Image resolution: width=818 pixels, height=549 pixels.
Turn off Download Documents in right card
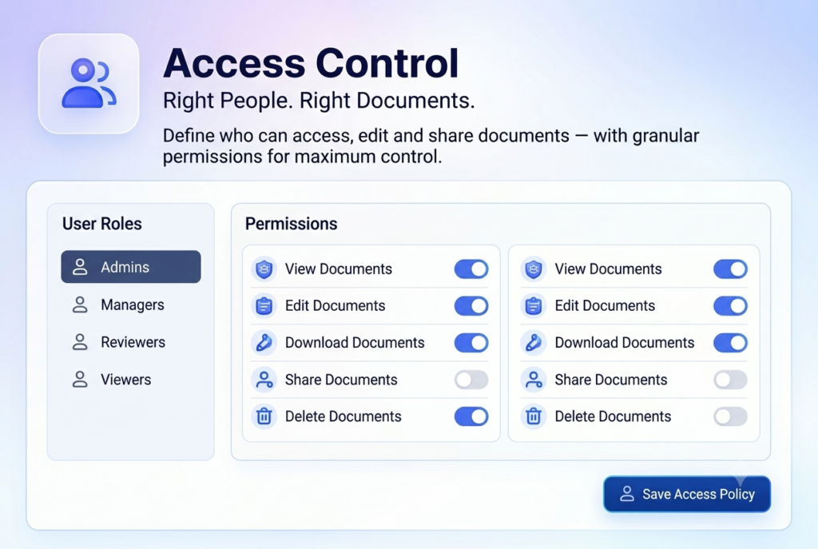(730, 343)
